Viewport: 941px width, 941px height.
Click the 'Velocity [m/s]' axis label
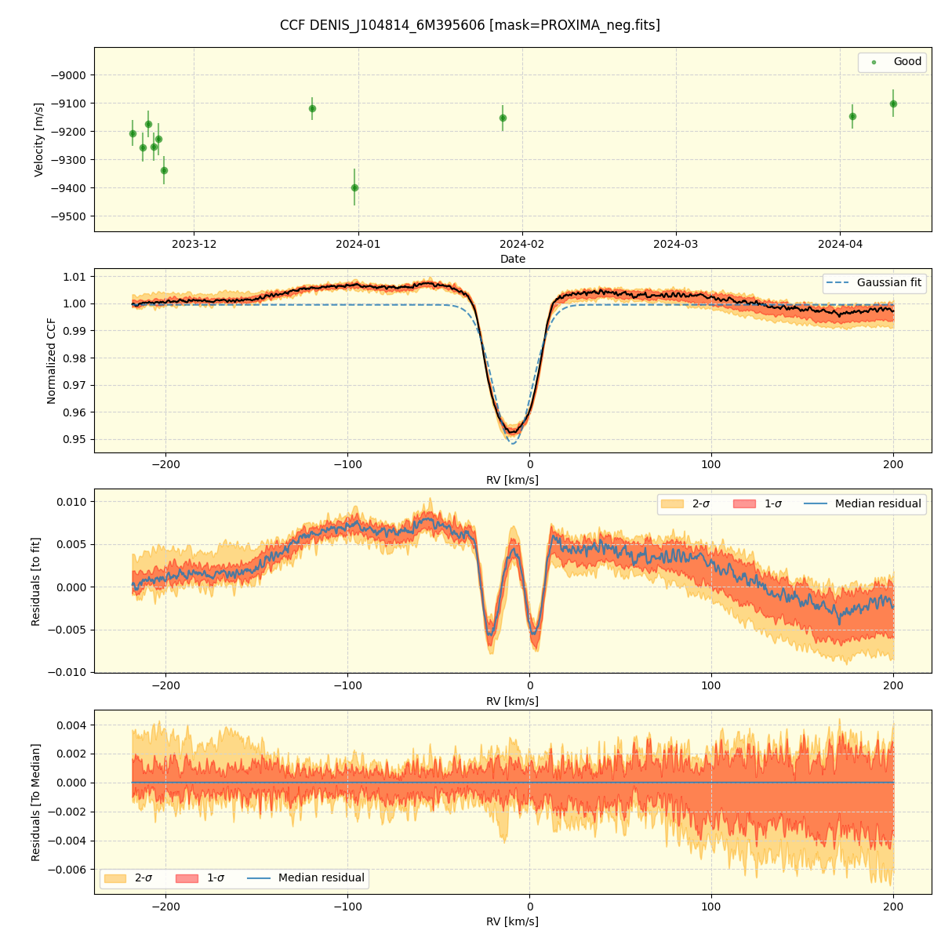click(x=39, y=140)
